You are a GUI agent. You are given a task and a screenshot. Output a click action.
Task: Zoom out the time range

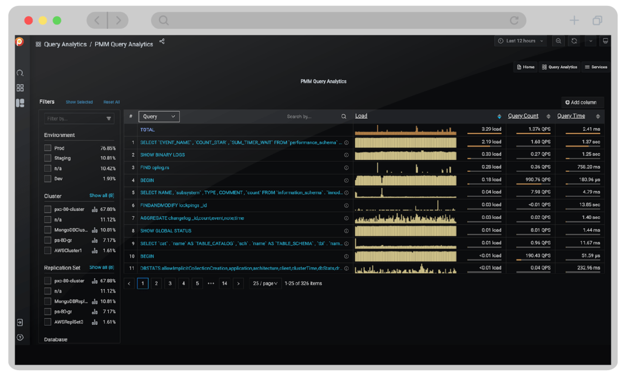click(559, 41)
